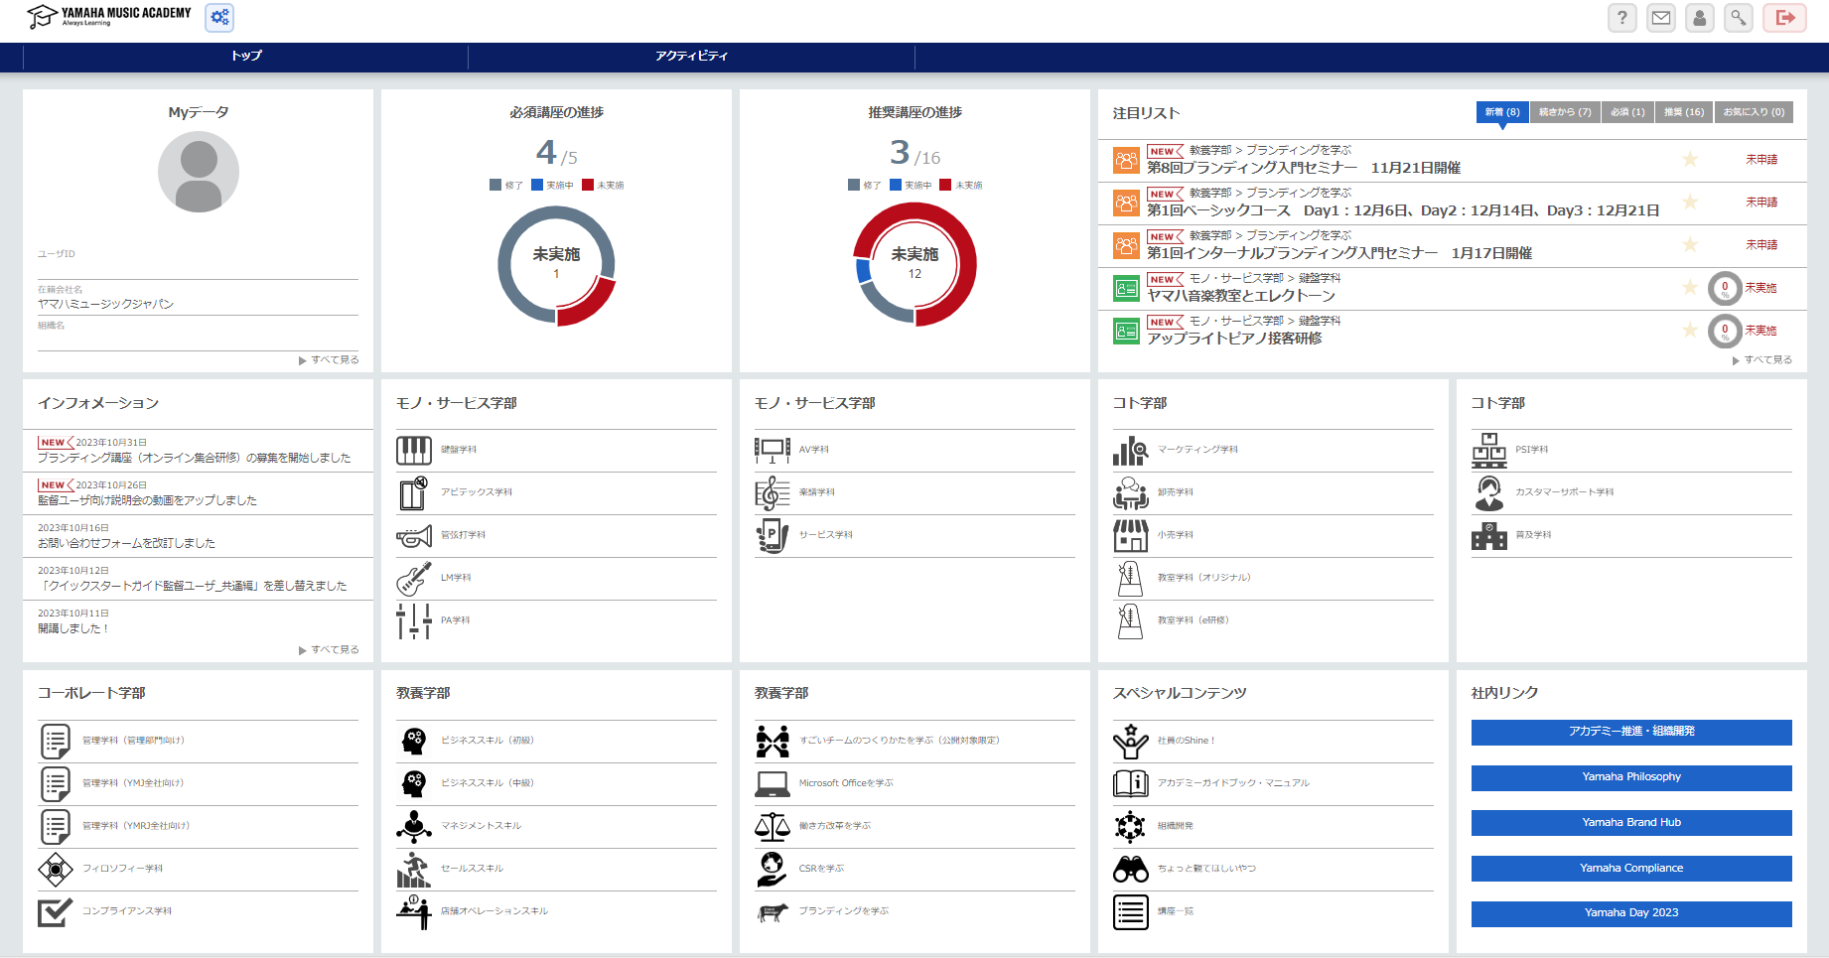Expand すべて見る under 注目リスト

pos(1762,360)
